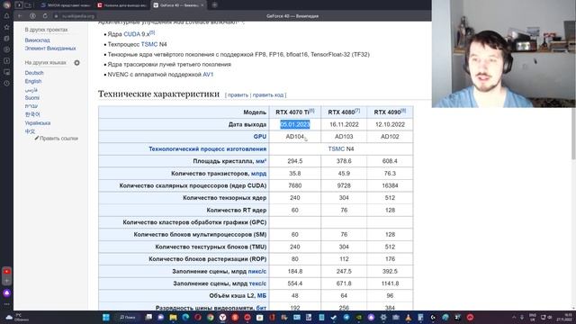Open the Google Chrome icon on taskbar
Viewport: 576px width, 324px height.
click(210, 317)
